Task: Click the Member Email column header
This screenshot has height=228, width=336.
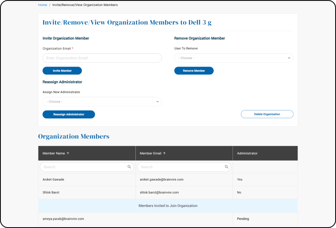Action: pyautogui.click(x=184, y=153)
